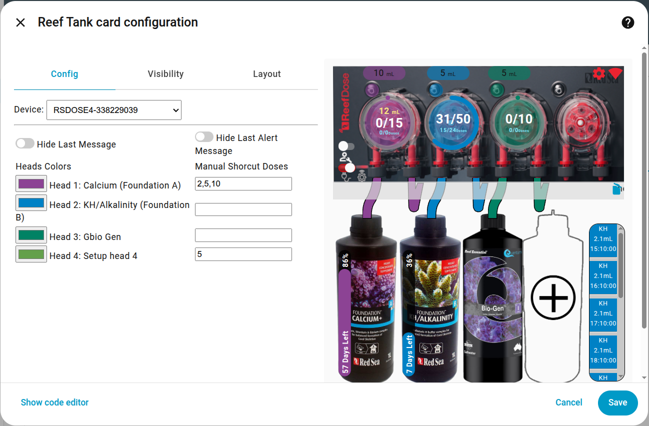Switch to the Visibility tab
The width and height of the screenshot is (649, 426).
[x=165, y=74]
